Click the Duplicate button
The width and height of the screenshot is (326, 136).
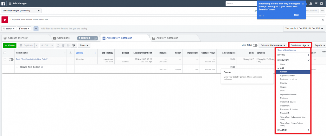[26, 45]
